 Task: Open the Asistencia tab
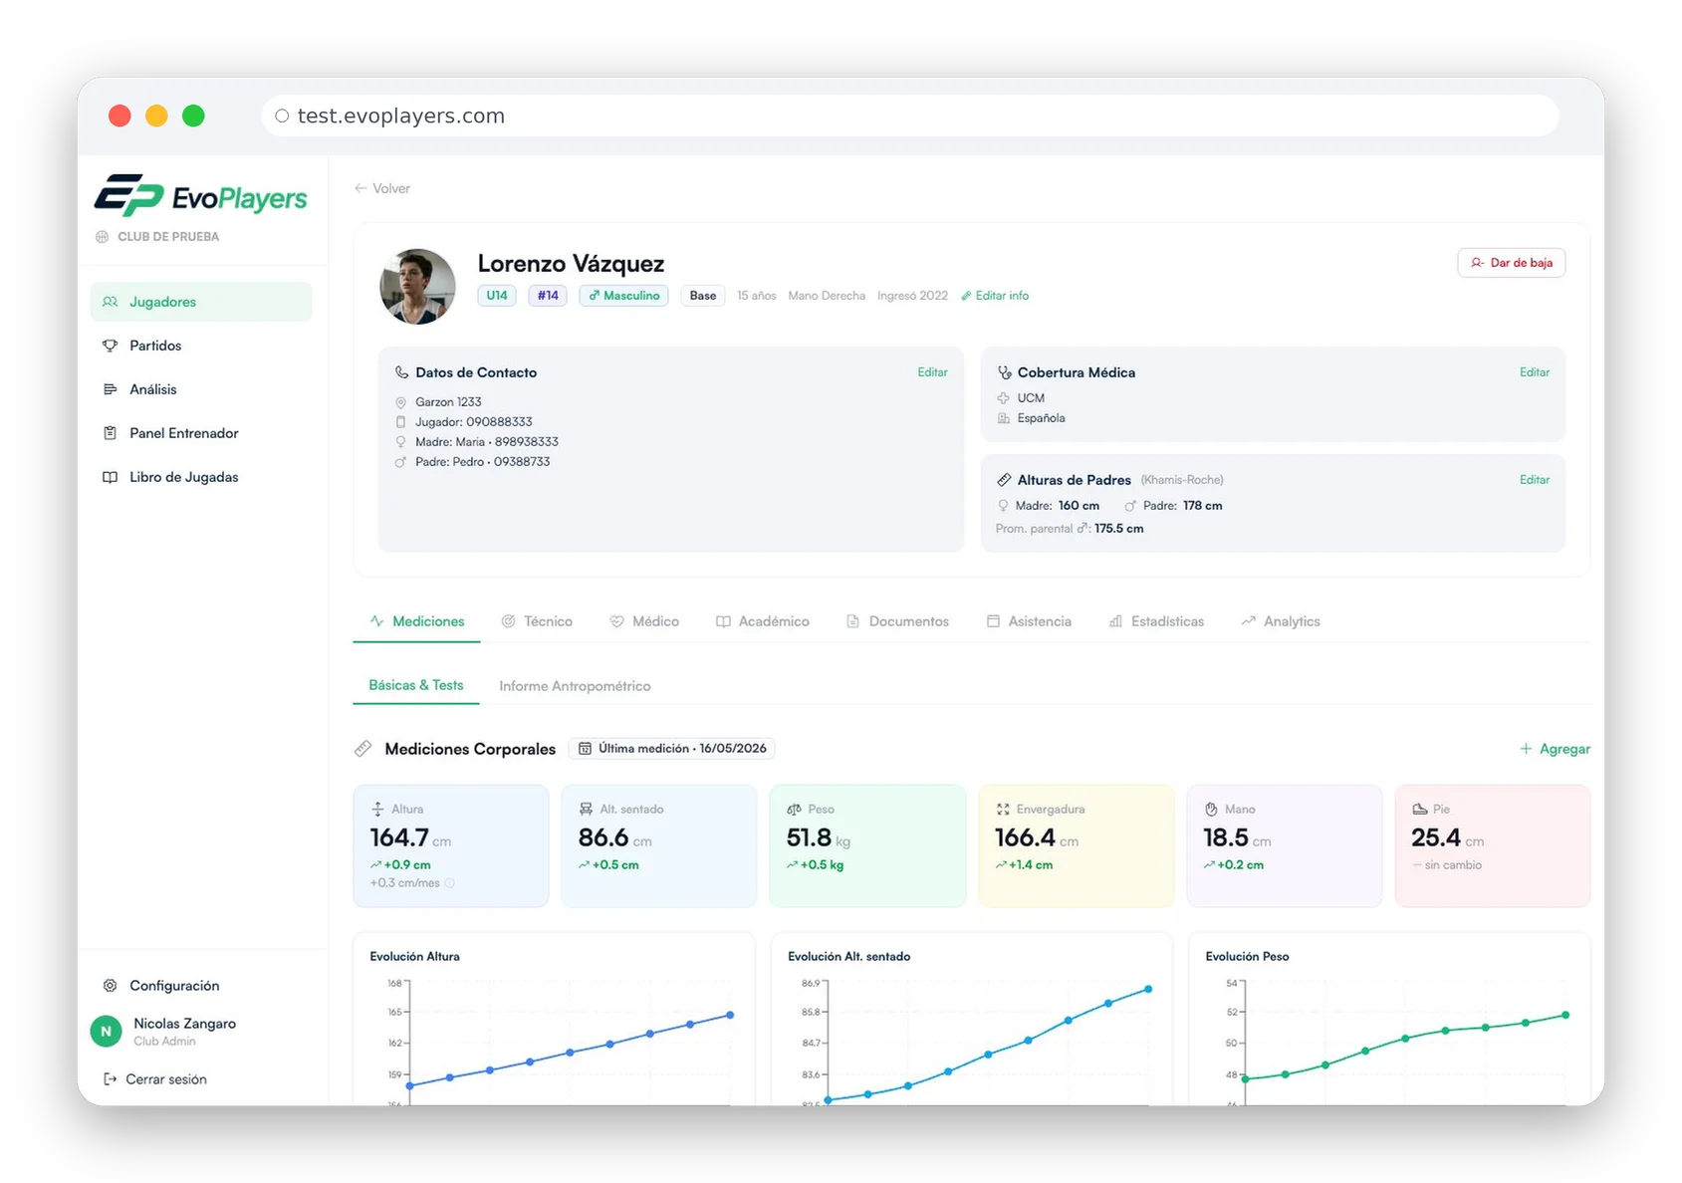tap(1029, 621)
